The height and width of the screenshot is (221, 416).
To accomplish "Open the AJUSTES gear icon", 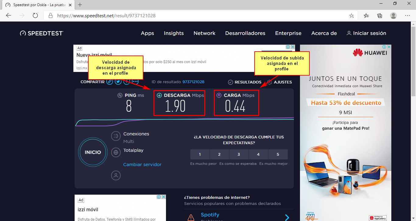I will pos(269,82).
